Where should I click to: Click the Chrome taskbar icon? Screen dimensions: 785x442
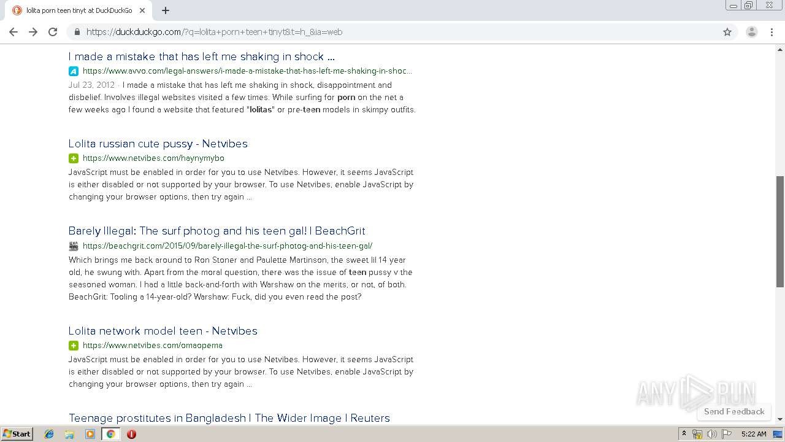(x=110, y=434)
